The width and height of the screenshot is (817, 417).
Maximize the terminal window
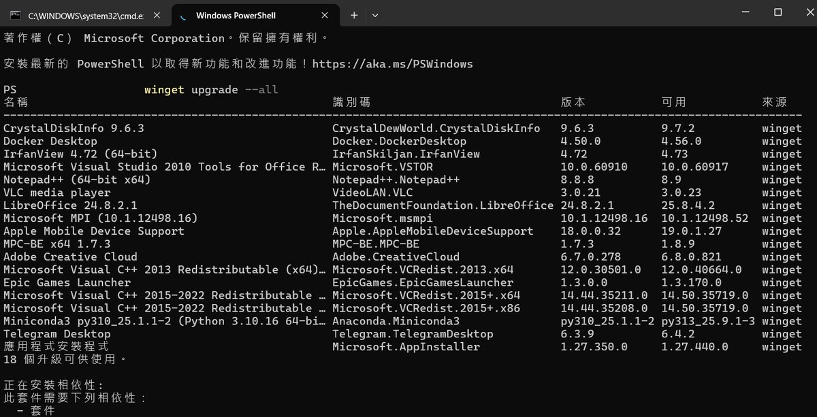point(778,12)
